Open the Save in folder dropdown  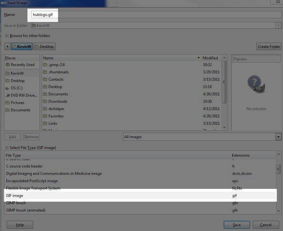278,26
